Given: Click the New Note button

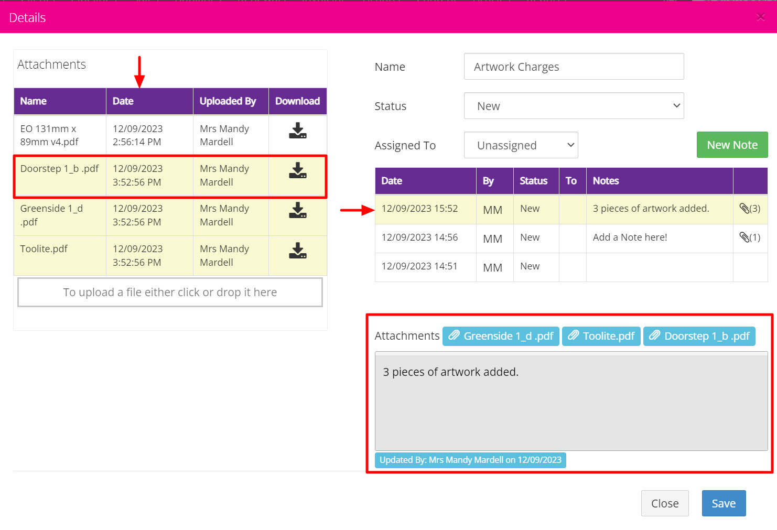Looking at the screenshot, I should (x=732, y=145).
